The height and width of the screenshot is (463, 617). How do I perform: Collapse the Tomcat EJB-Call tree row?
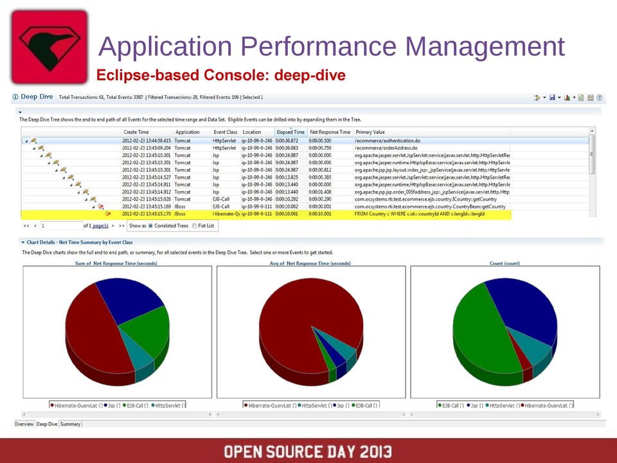(86, 199)
